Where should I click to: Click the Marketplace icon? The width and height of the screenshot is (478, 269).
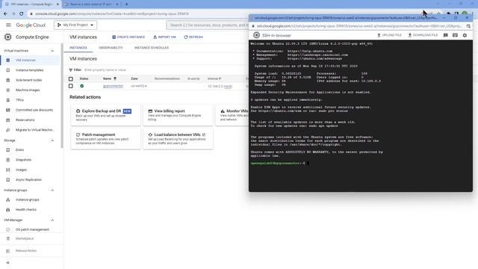click(8, 238)
